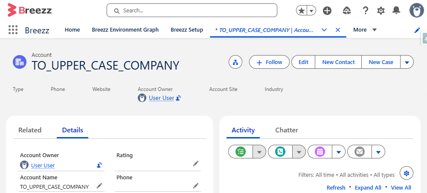427x193 pixels.
Task: Select the Activity tab
Action: (x=243, y=130)
